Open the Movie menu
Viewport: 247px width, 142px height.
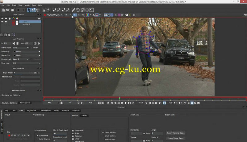point(27,5)
